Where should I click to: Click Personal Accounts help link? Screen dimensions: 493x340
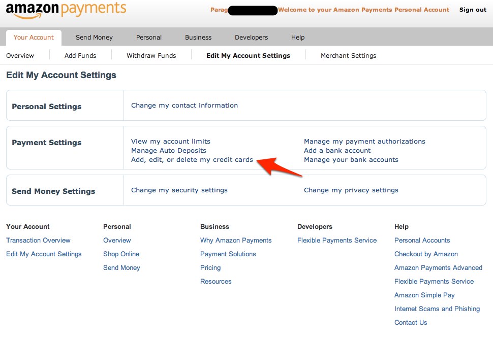tap(422, 240)
